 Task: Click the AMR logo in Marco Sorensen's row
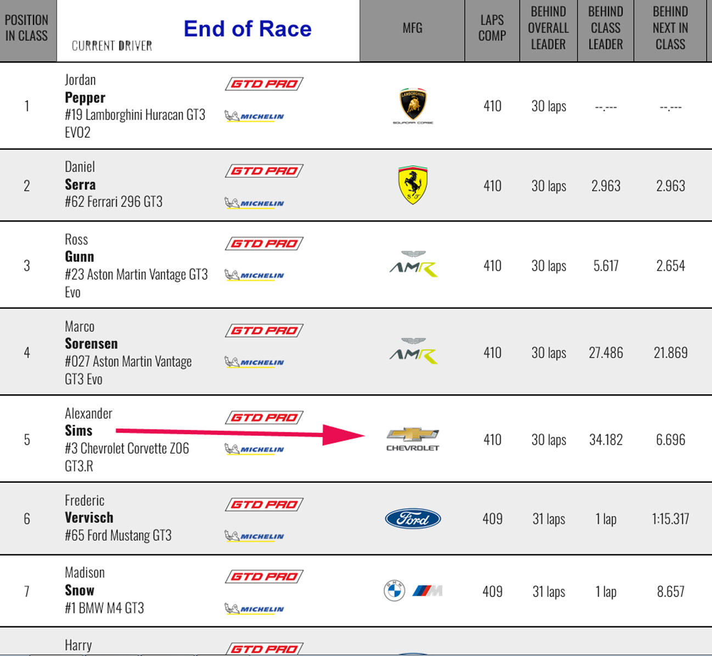(413, 351)
